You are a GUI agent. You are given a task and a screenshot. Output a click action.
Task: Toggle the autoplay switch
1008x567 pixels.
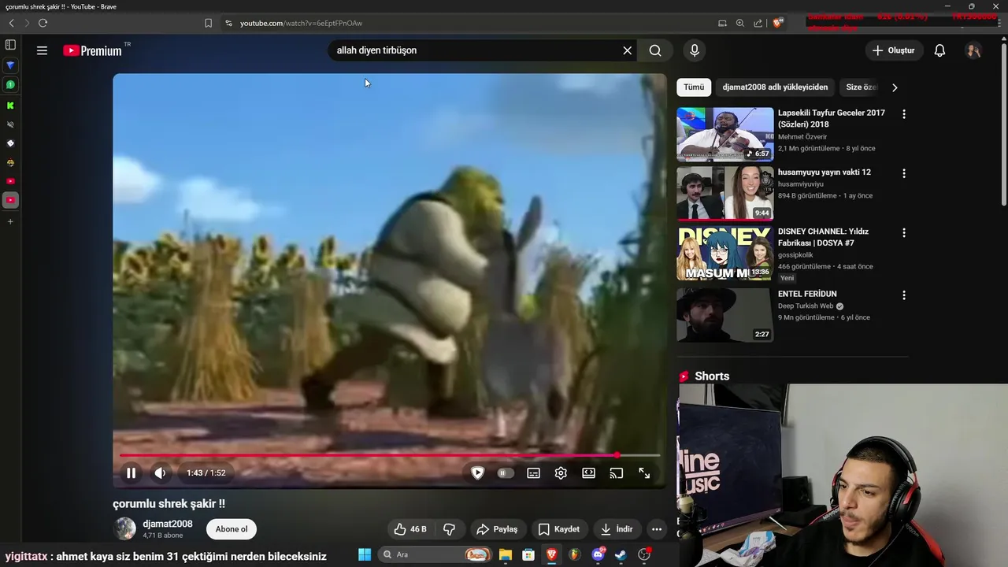(506, 473)
